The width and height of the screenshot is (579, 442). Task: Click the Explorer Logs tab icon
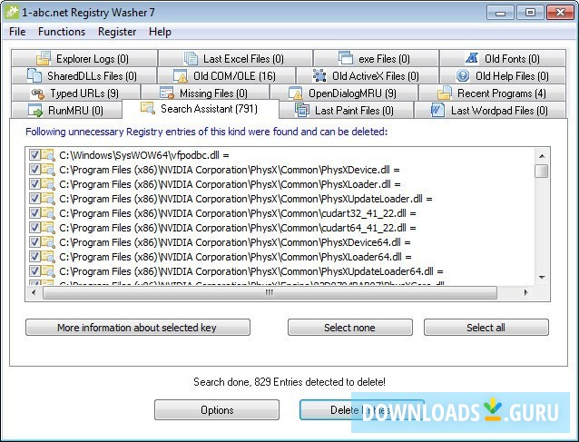pos(44,58)
